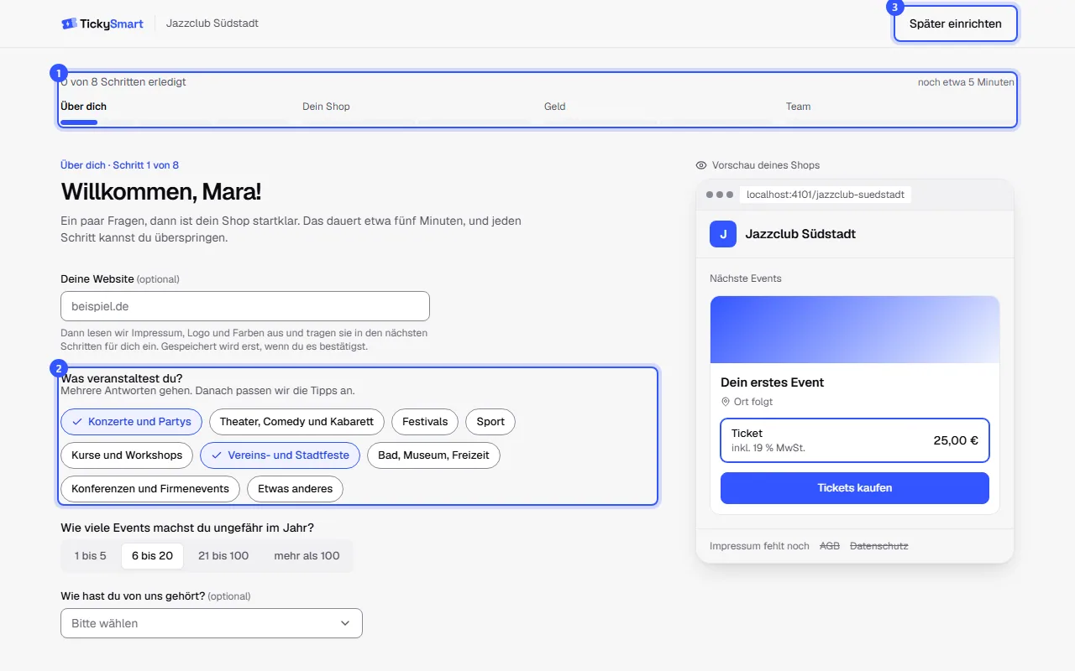
Task: Go to the Über dich step
Action: tap(83, 107)
